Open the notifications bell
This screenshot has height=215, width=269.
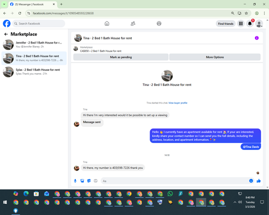point(250,24)
